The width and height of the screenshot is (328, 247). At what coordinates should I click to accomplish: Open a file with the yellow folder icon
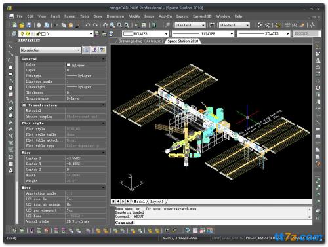(22, 25)
